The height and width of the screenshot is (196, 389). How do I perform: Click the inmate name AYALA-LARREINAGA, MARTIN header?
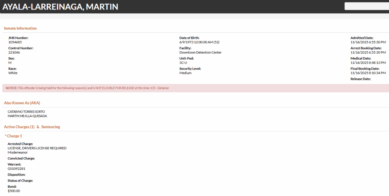tap(60, 7)
